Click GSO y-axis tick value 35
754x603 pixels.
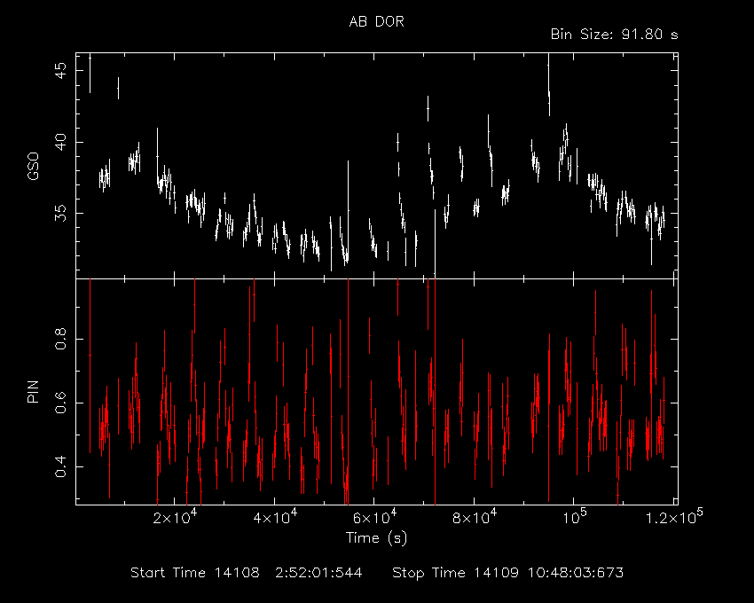tap(61, 213)
